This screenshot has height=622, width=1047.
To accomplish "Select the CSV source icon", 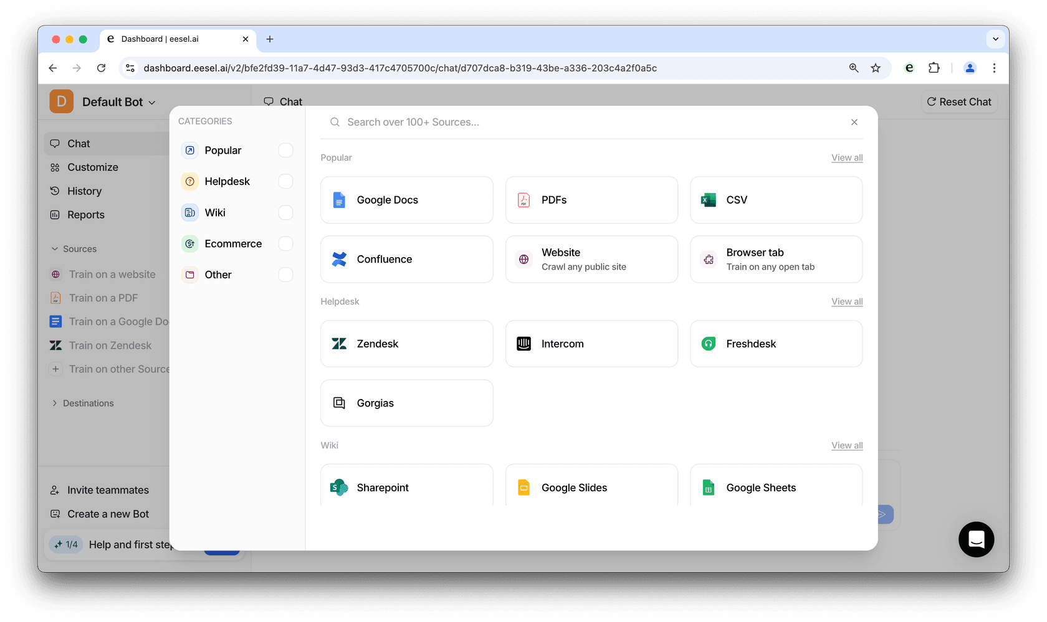I will [x=709, y=200].
